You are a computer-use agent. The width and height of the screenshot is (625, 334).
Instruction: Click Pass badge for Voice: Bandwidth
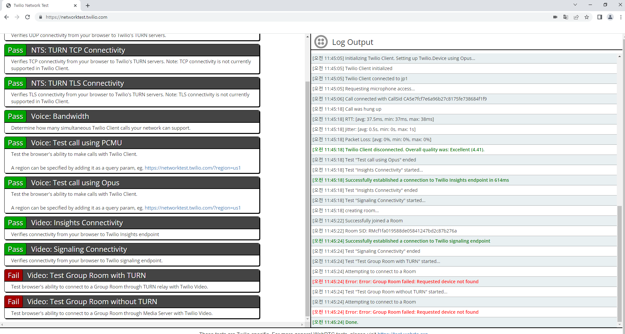(x=15, y=116)
